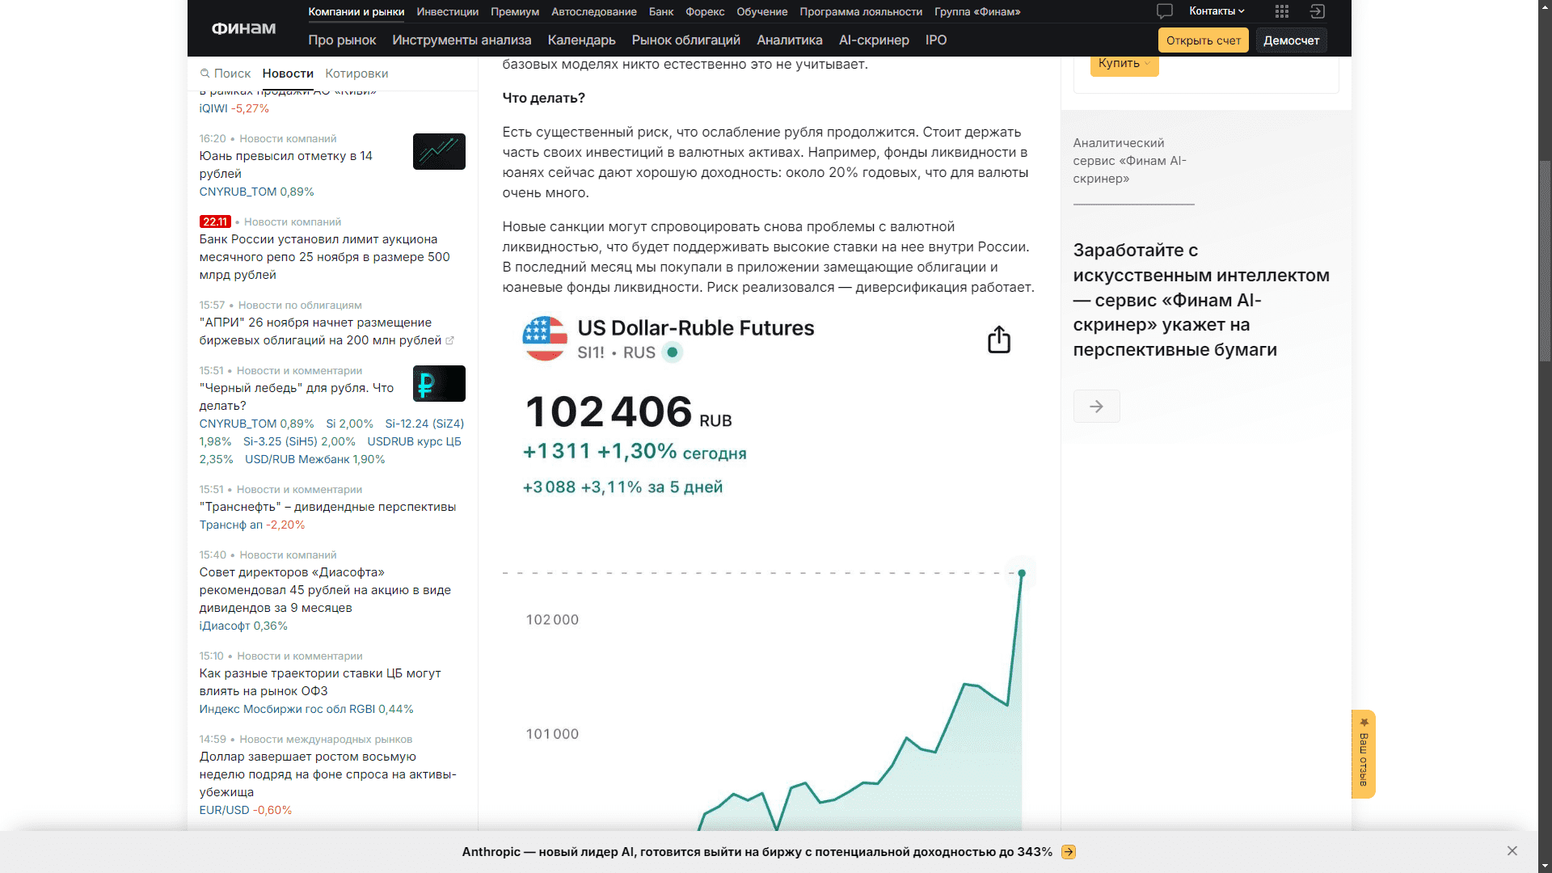
Task: Click the arrow button under AI-скринер promo
Action: pyautogui.click(x=1096, y=407)
